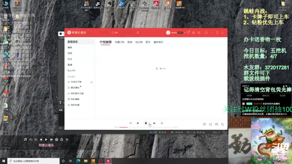Close the desktop lyrics bar
This screenshot has width=292, height=164.
tap(67, 140)
